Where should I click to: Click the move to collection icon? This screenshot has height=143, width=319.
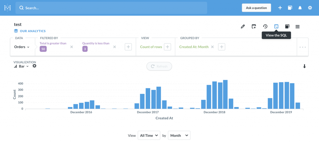click(x=287, y=26)
